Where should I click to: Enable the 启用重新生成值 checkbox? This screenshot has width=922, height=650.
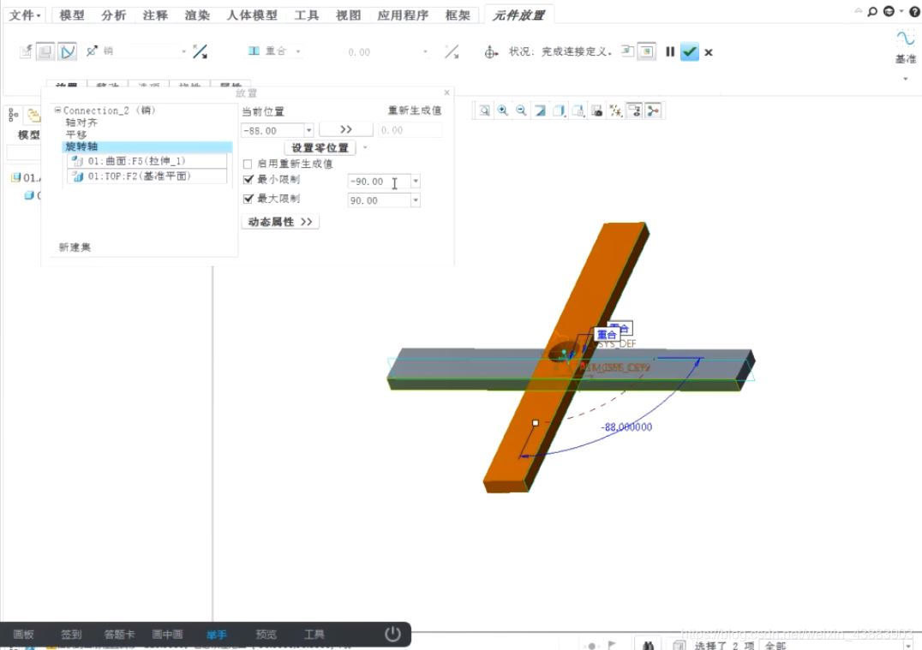(248, 164)
